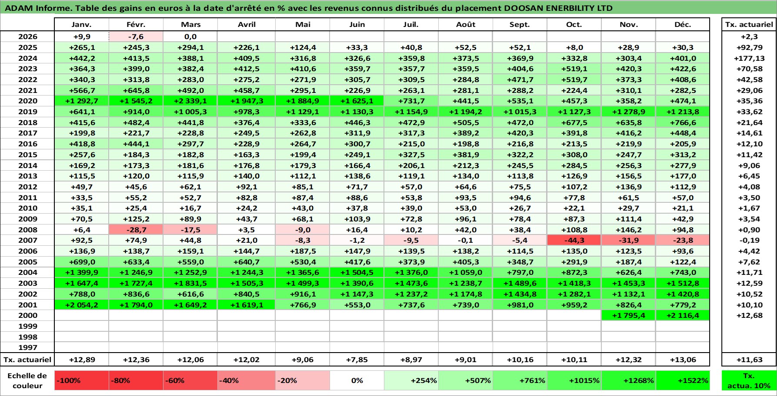Select the 2020 March cell +2 339,1

(190, 101)
